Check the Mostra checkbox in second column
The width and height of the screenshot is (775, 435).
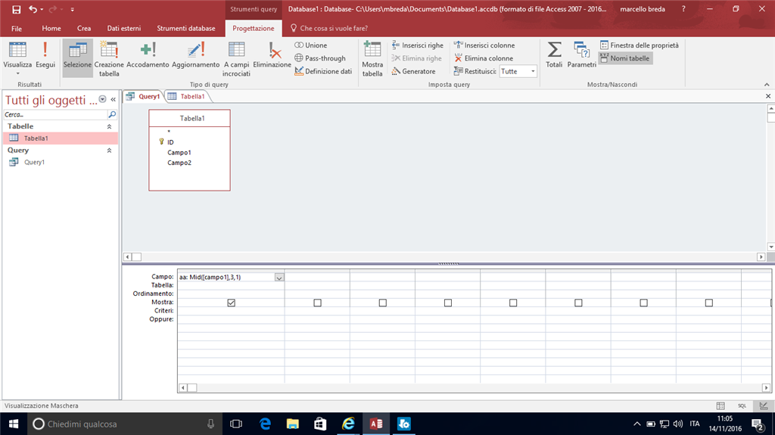[317, 303]
